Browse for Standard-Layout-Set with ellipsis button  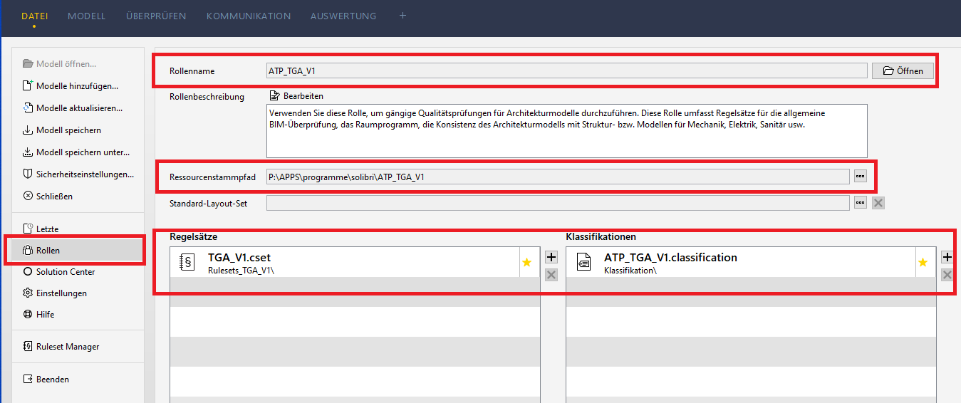click(861, 203)
